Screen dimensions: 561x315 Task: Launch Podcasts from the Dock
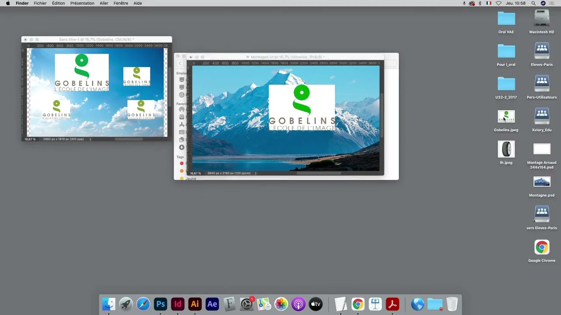(298, 304)
